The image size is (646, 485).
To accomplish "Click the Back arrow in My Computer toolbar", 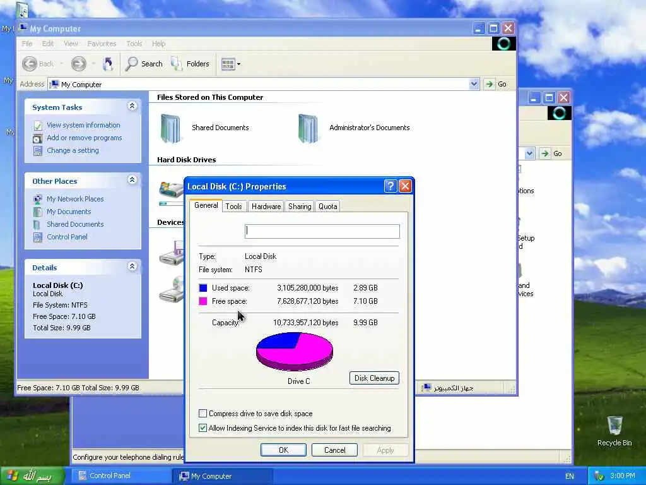I will tap(30, 64).
